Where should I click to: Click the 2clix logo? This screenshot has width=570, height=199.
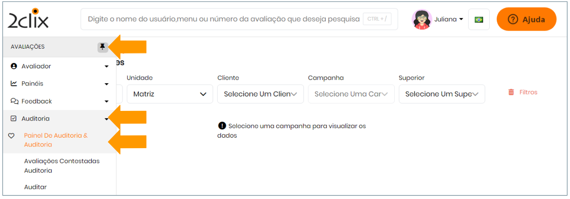pyautogui.click(x=28, y=19)
